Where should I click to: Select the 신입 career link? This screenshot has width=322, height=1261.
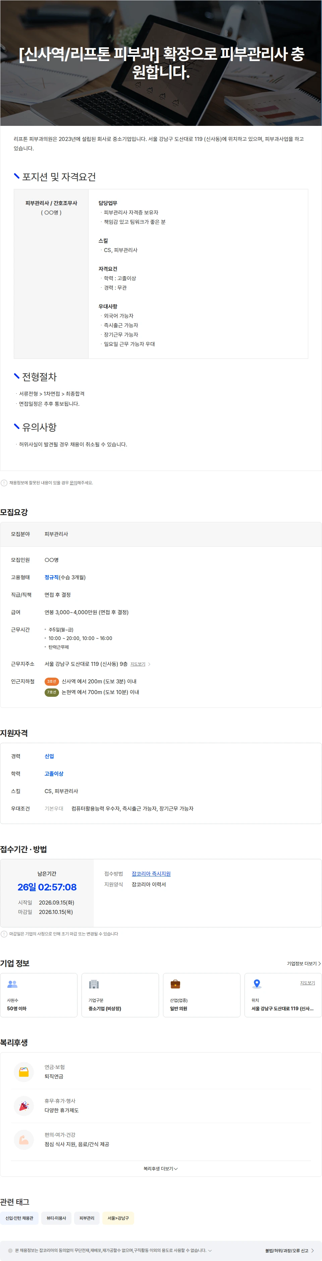click(49, 756)
